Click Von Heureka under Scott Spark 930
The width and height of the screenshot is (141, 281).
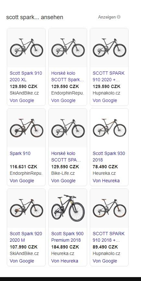106,181
